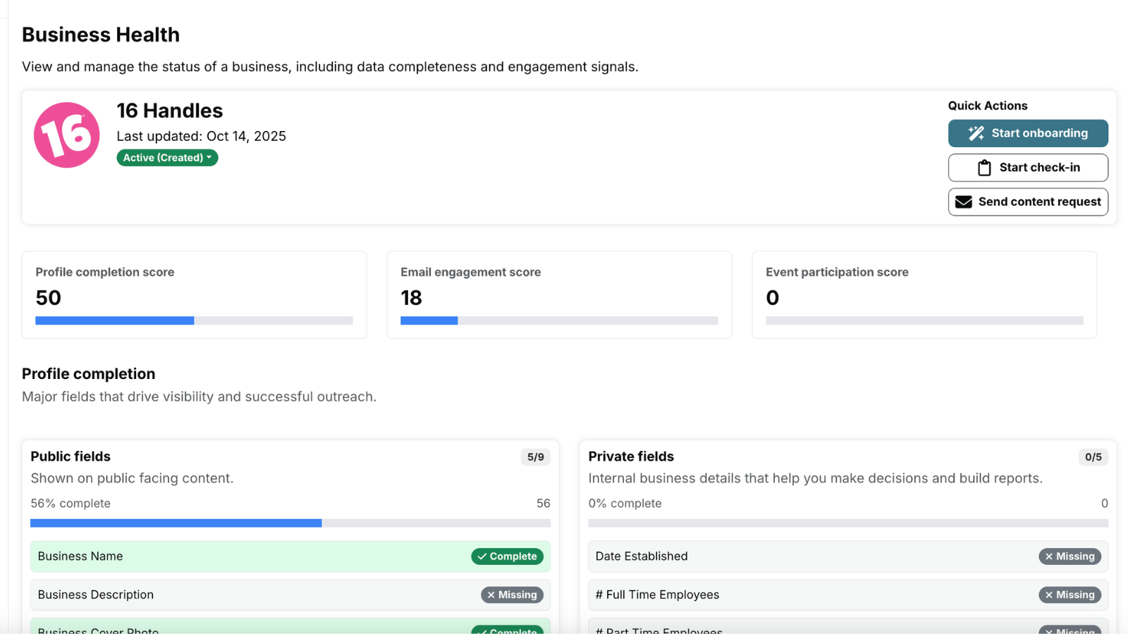Click the X icon on Date Established badge
The height and width of the screenshot is (634, 1128).
1049,557
